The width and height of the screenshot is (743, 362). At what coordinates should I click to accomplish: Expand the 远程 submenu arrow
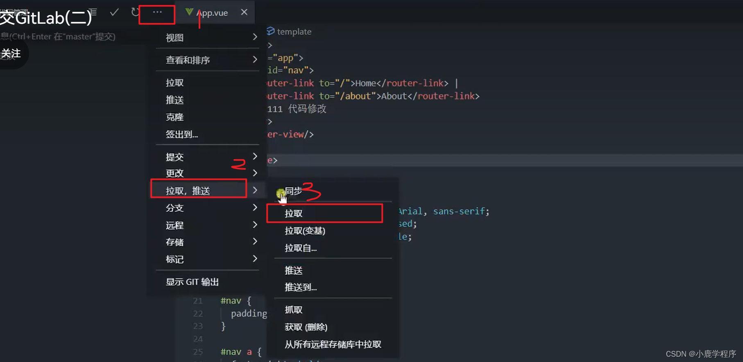point(255,225)
